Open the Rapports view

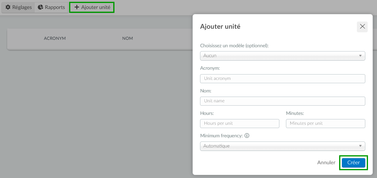[51, 7]
